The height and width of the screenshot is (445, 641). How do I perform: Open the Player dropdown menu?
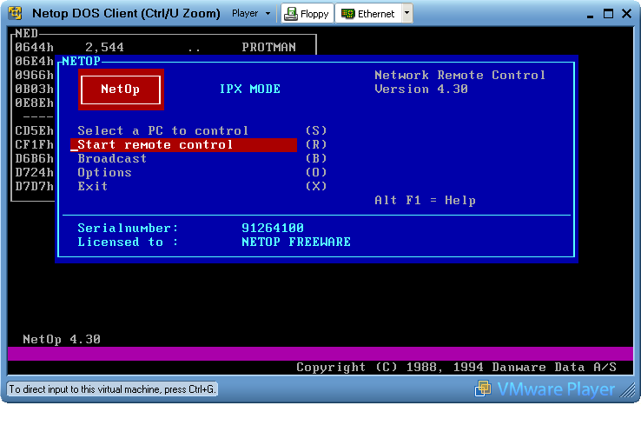pos(251,14)
